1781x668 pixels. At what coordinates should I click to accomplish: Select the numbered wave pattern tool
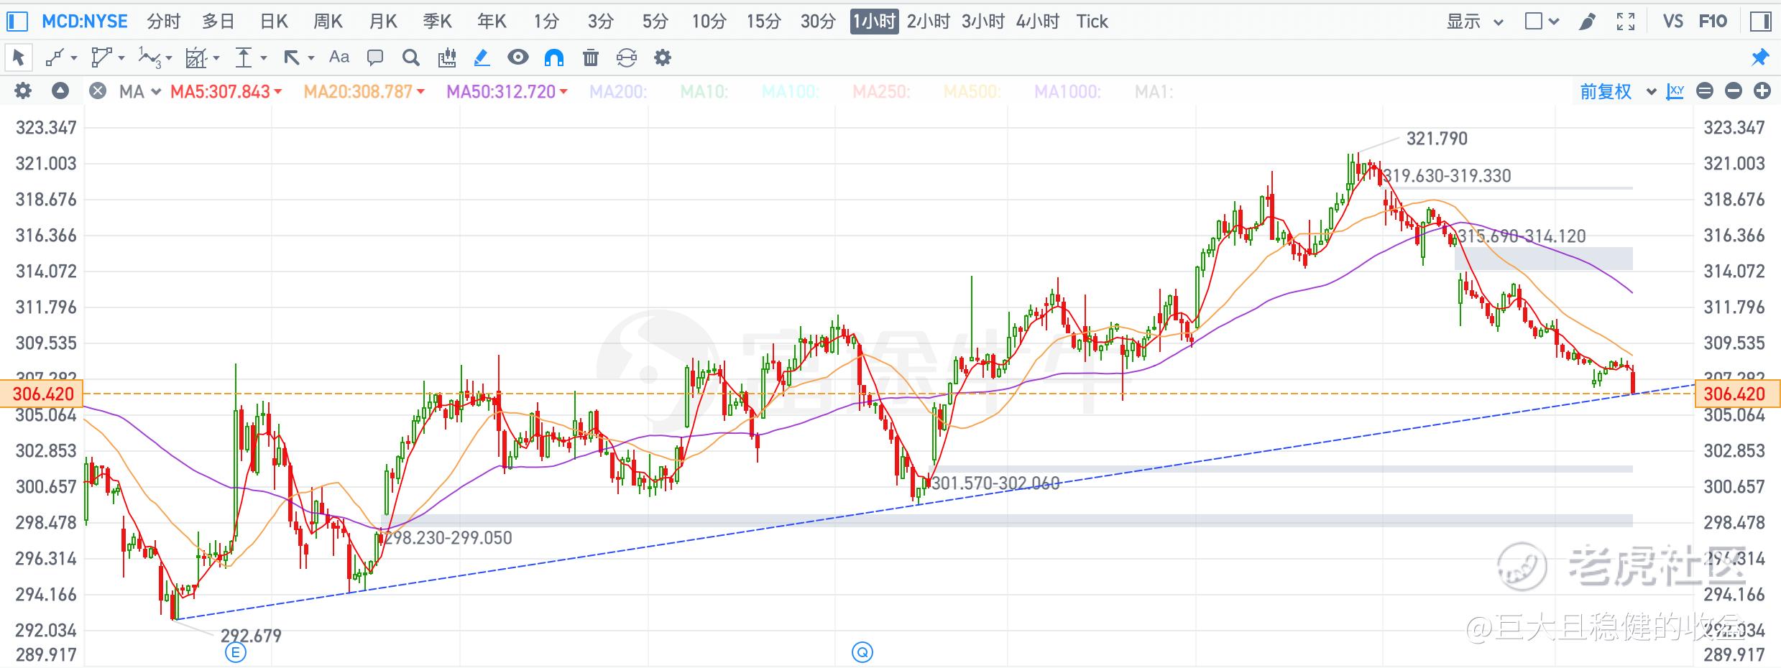[x=149, y=57]
